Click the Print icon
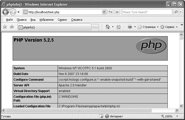Image resolution: width=185 pixels, height=120 pixels. point(130,27)
